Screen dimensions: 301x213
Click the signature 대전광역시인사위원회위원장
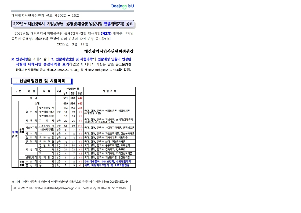pos(109,51)
